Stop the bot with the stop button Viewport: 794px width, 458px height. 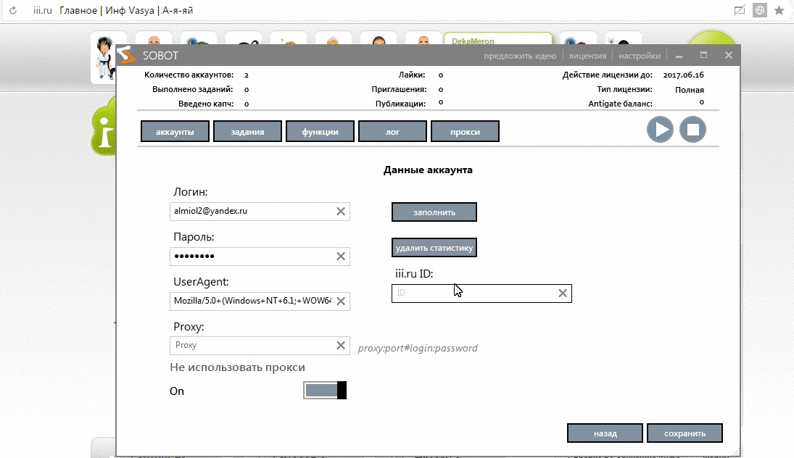[x=692, y=130]
